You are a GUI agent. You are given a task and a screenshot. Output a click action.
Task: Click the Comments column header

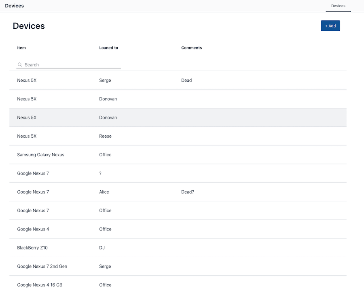192,48
